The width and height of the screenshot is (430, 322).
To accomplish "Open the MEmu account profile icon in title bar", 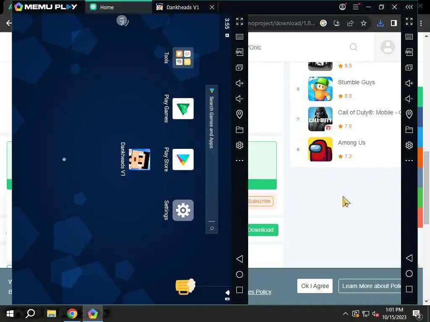I will coord(343,7).
